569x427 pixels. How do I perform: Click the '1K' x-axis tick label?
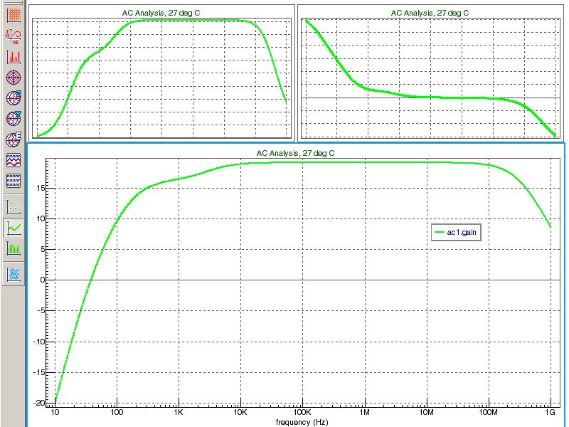click(179, 412)
